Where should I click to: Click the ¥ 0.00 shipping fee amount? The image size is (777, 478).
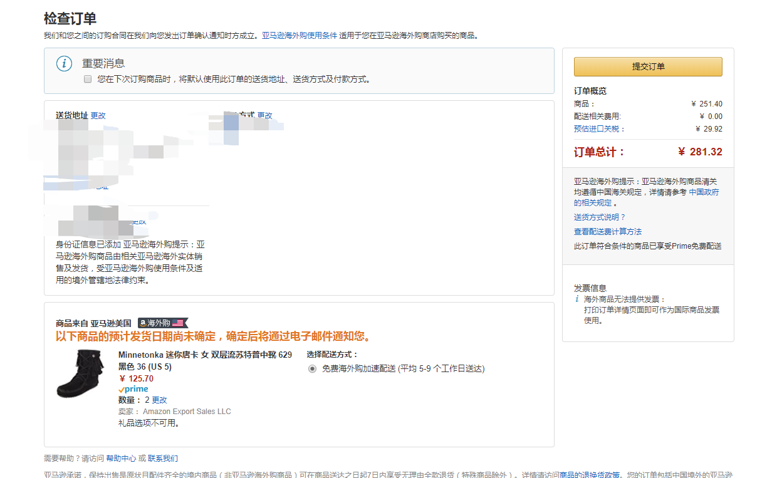click(x=711, y=117)
